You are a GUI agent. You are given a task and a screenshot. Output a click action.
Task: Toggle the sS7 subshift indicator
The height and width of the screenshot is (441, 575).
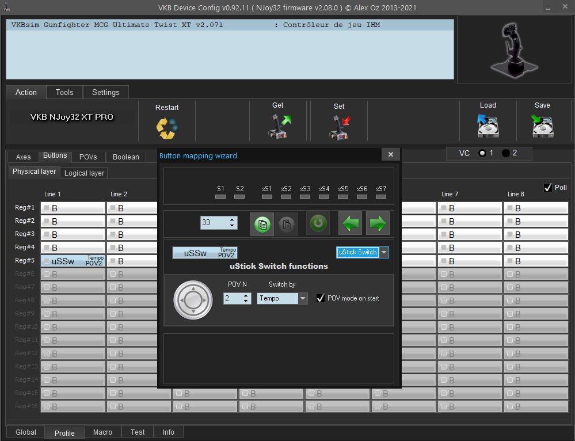coord(381,197)
